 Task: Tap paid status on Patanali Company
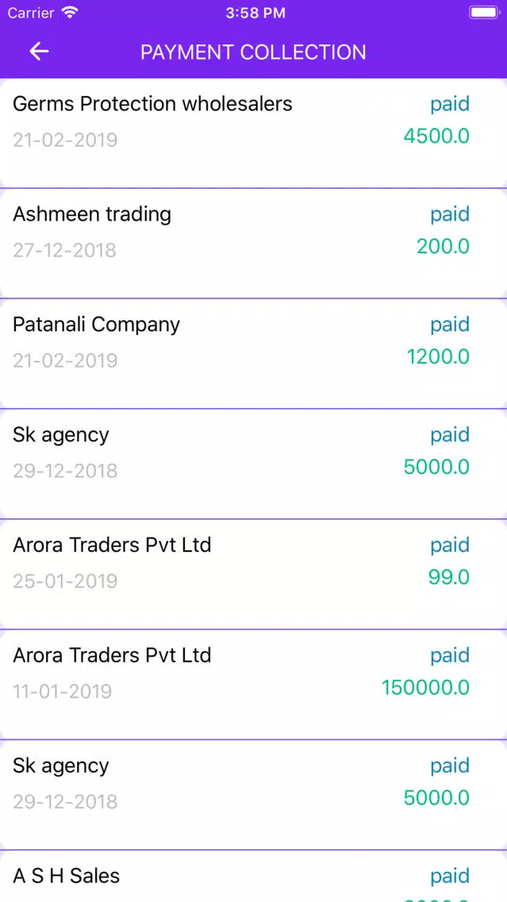click(450, 325)
